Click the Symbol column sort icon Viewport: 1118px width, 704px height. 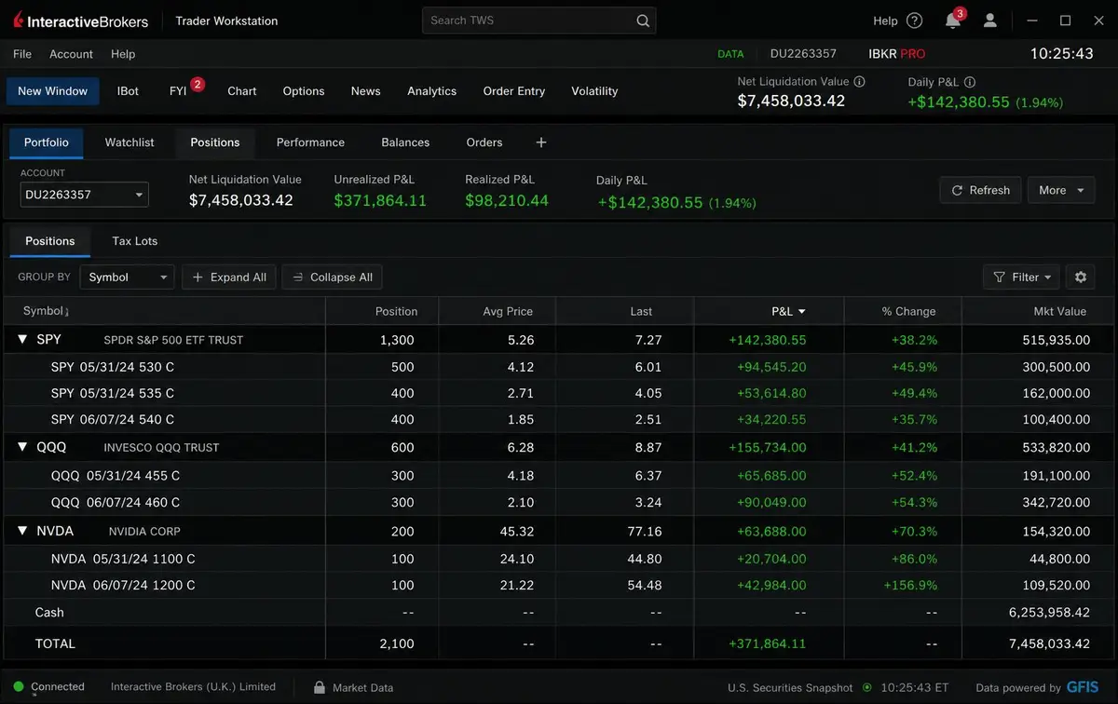(66, 312)
